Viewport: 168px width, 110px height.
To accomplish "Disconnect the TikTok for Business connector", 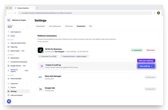I will [151, 50].
